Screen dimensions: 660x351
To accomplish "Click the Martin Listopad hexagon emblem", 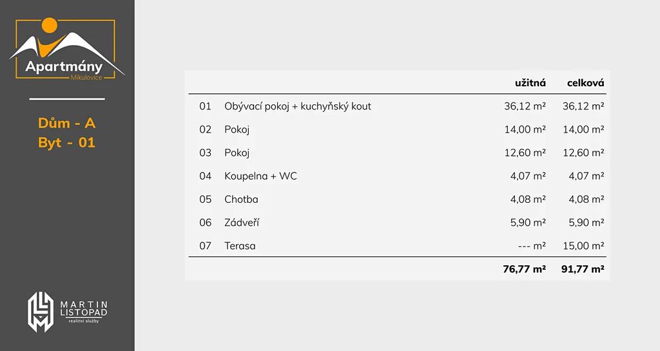I will [x=41, y=312].
